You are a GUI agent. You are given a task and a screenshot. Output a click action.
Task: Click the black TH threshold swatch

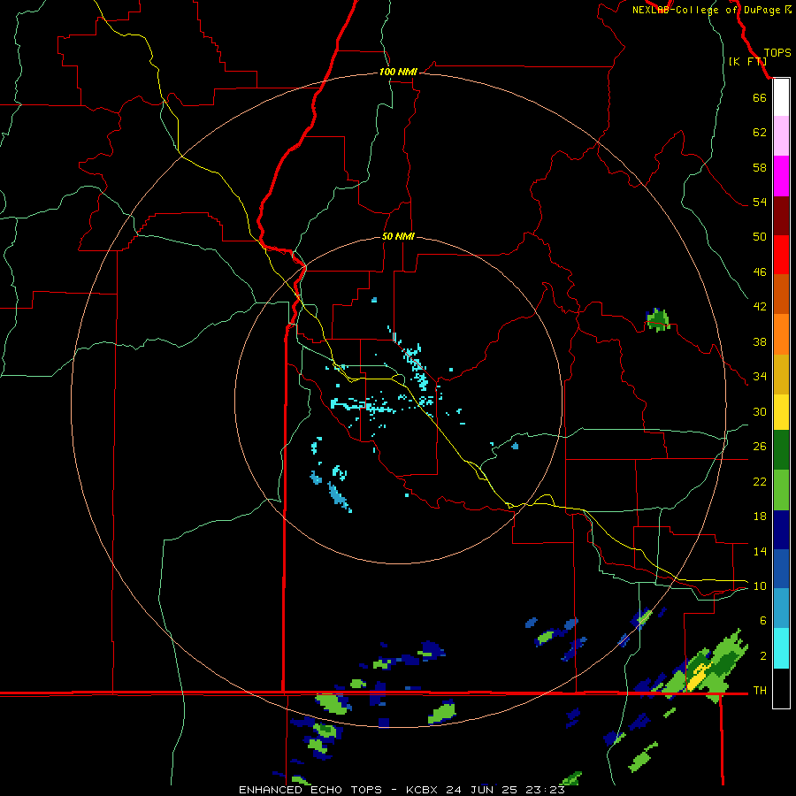tap(781, 688)
